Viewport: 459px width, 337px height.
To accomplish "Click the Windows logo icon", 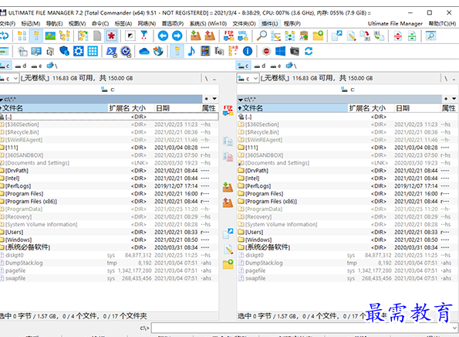I will click(281, 51).
